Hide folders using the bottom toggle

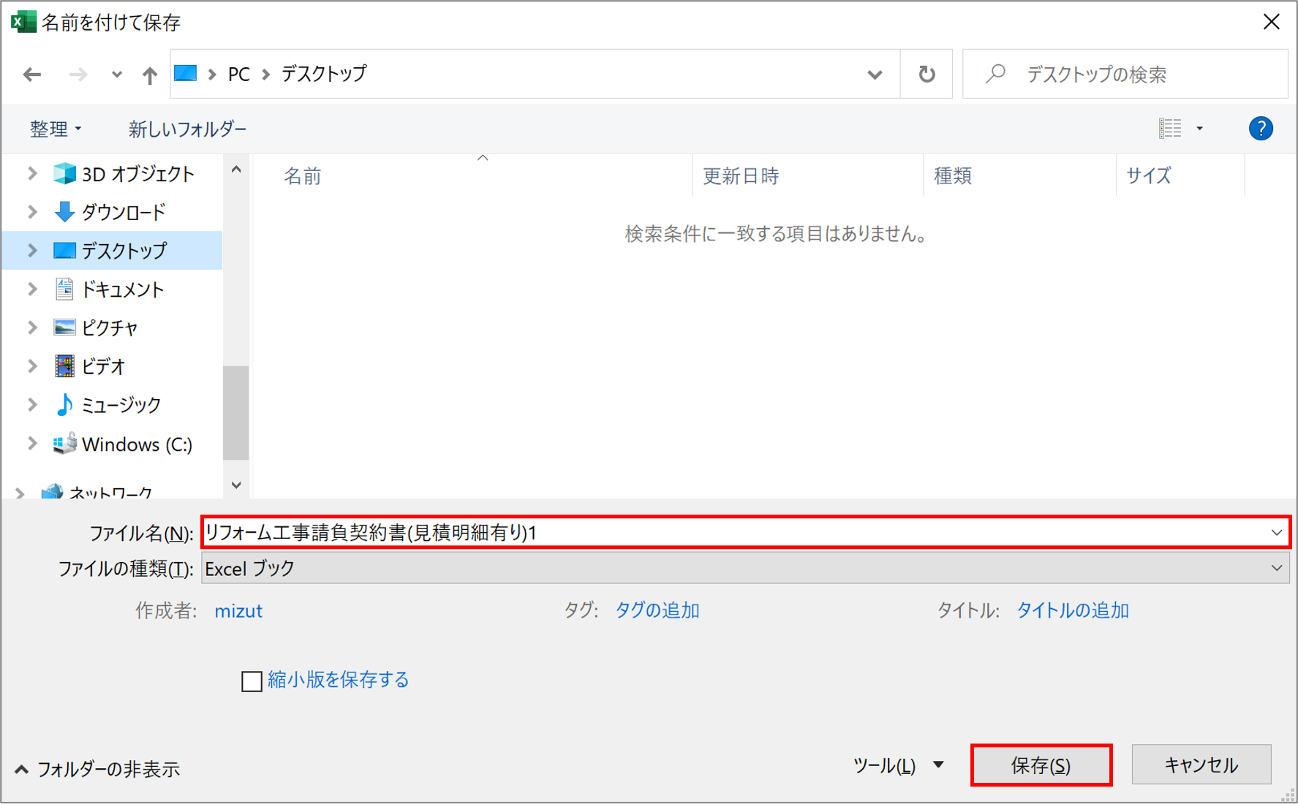click(97, 769)
